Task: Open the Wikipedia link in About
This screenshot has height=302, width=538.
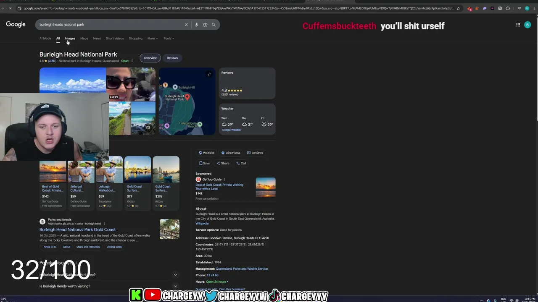Action: coord(202,224)
